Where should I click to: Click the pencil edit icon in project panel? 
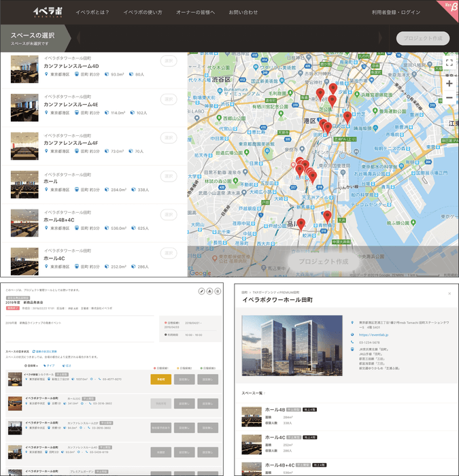pos(201,291)
